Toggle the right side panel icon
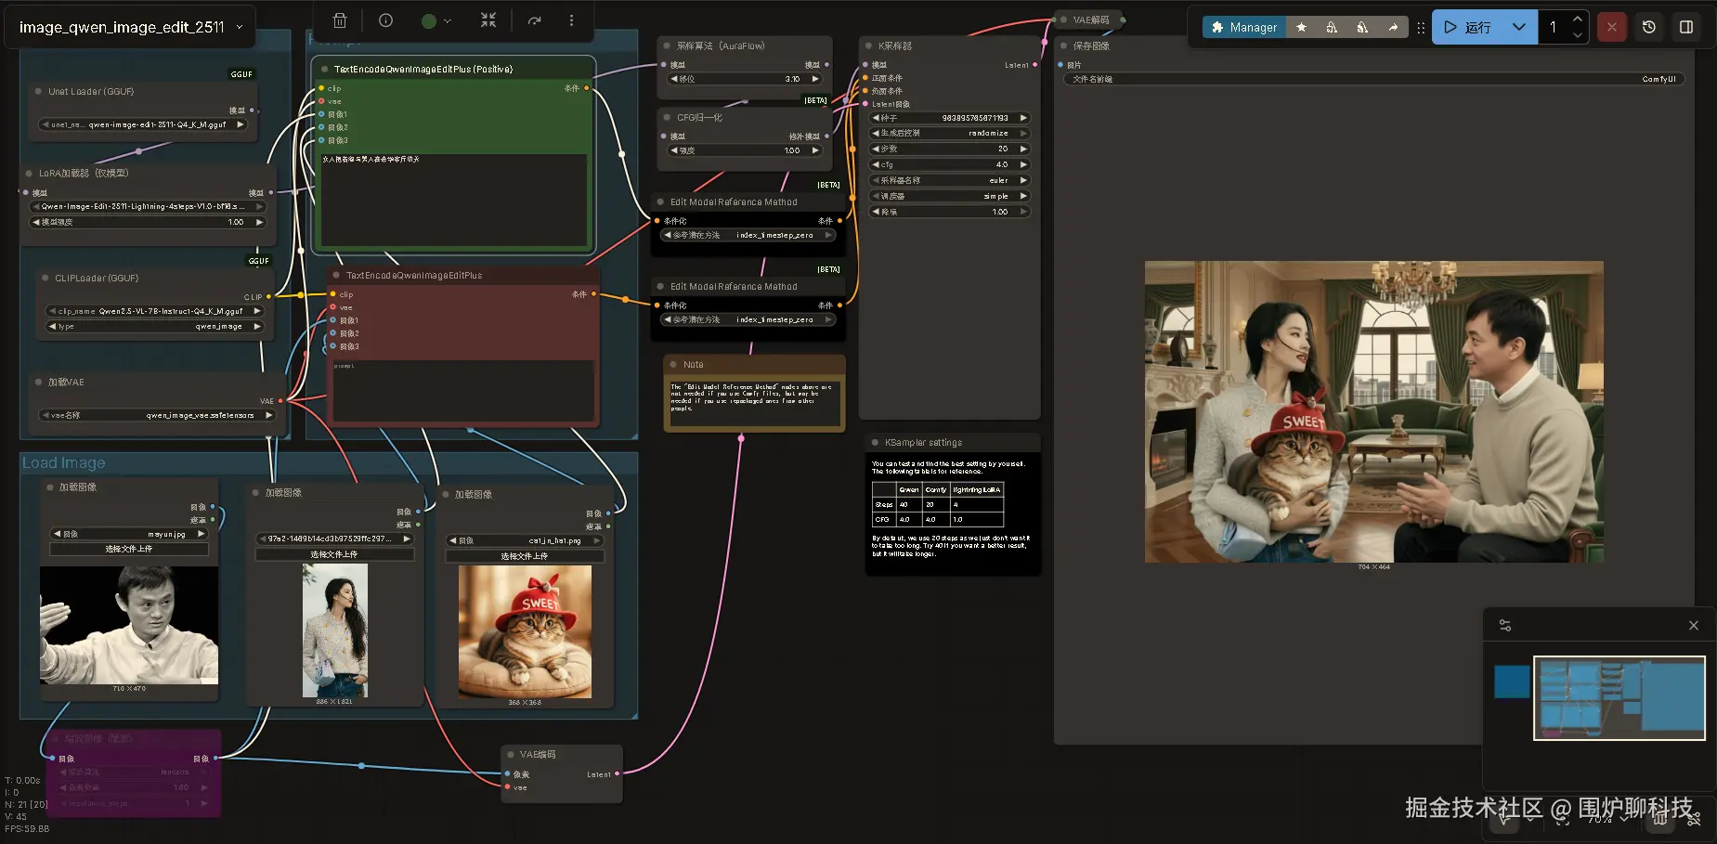 1686,27
